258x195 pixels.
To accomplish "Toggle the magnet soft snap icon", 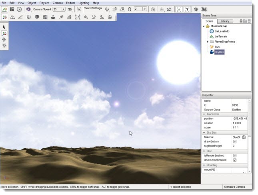I will click(x=130, y=9).
